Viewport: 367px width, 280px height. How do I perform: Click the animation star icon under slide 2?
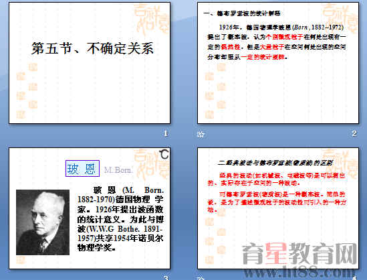click(x=201, y=134)
